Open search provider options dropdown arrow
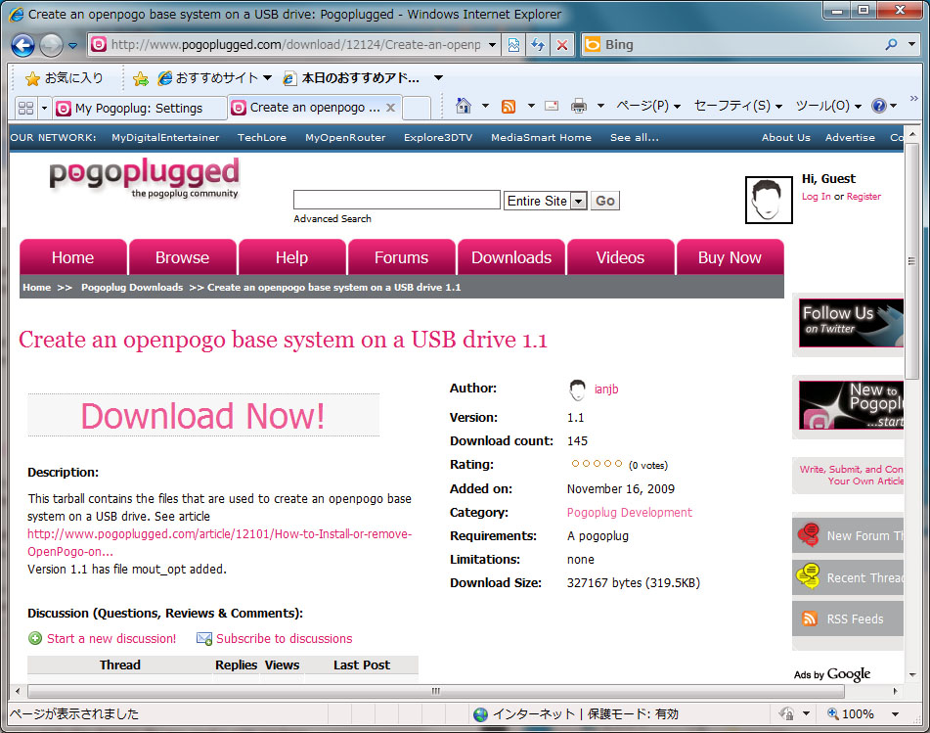This screenshot has height=733, width=930. pyautogui.click(x=911, y=44)
